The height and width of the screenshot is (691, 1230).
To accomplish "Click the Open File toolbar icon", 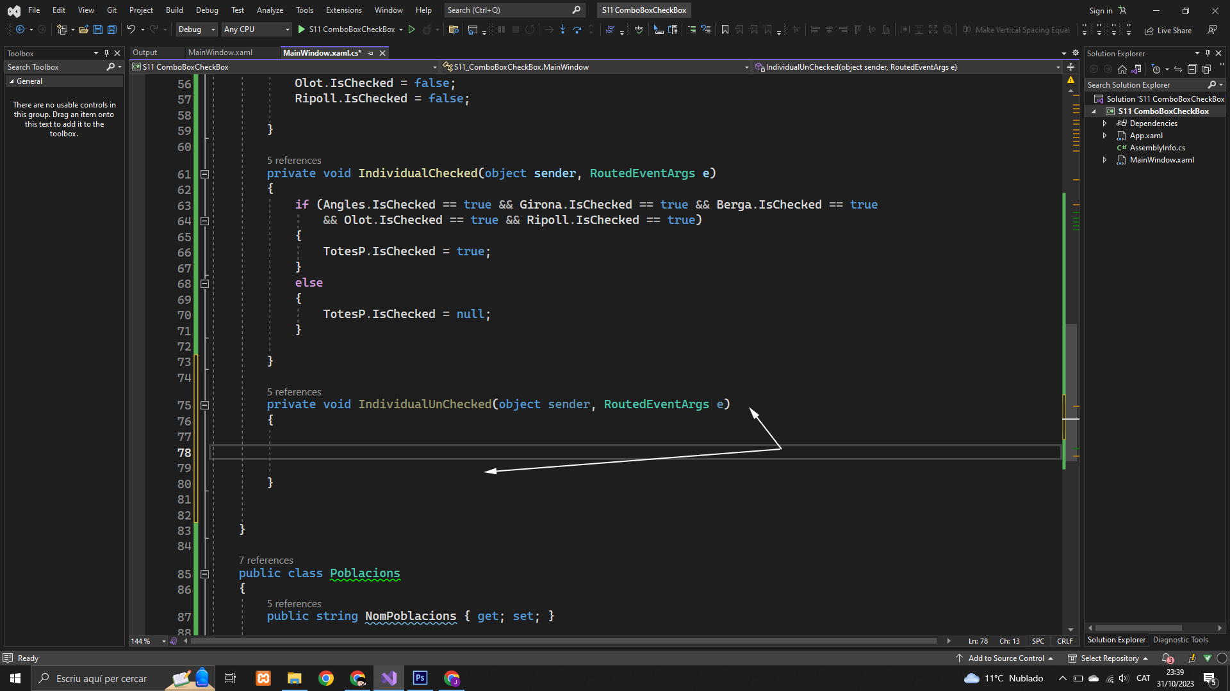I will tap(83, 29).
